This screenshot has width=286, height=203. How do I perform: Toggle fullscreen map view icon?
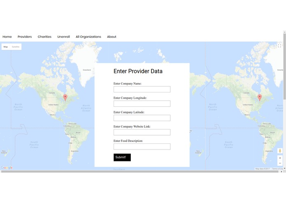pyautogui.click(x=279, y=46)
